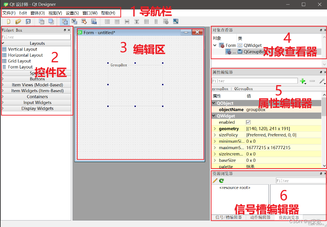Pick the Grid Layout widget
Screen dimensions: 327x227
16,61
